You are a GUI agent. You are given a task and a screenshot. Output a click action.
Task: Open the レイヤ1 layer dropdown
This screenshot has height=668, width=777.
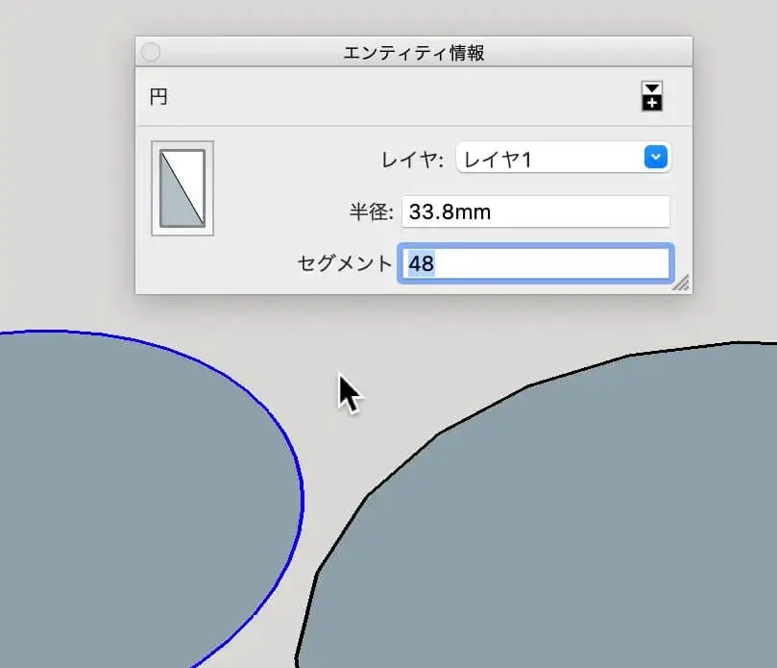point(563,158)
